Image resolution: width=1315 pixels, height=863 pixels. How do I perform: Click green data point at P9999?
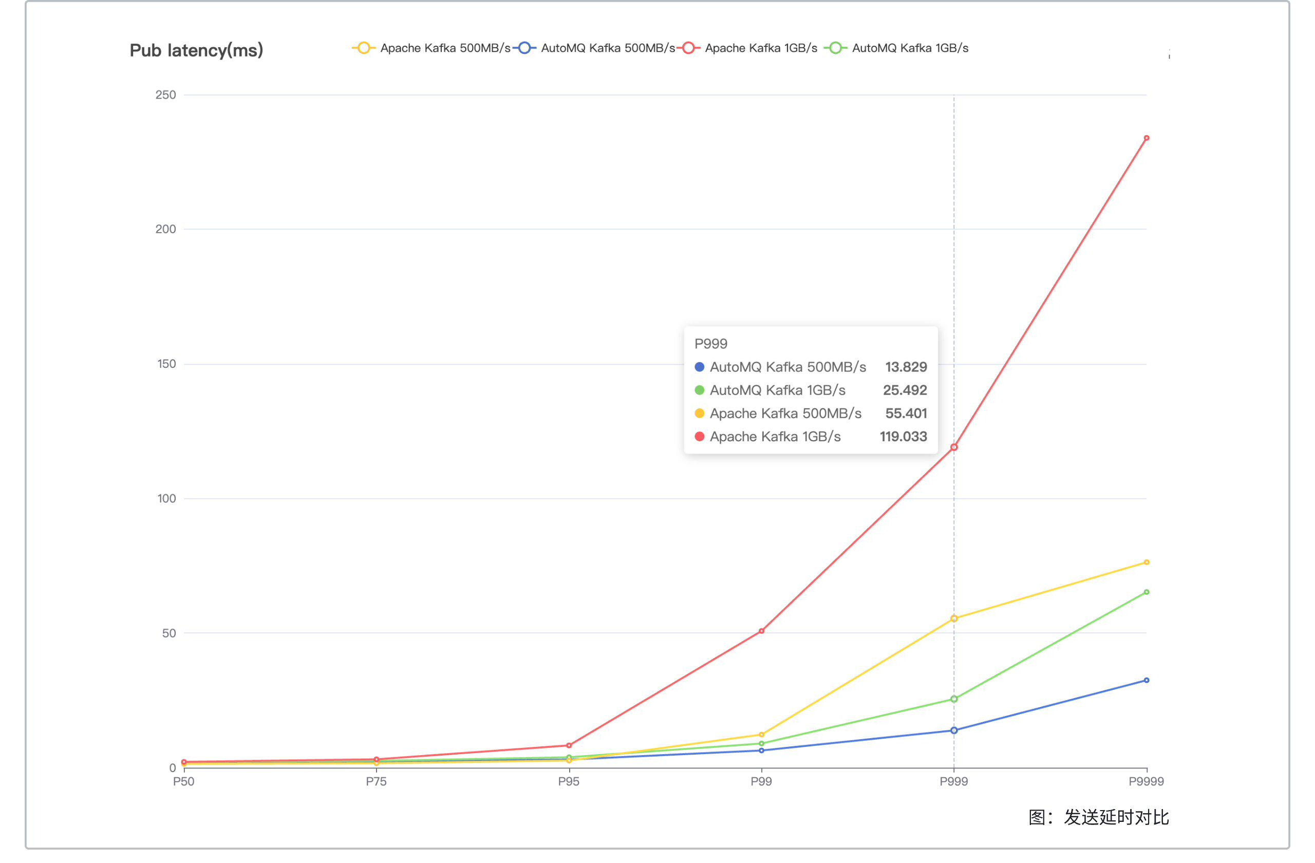point(1147,592)
